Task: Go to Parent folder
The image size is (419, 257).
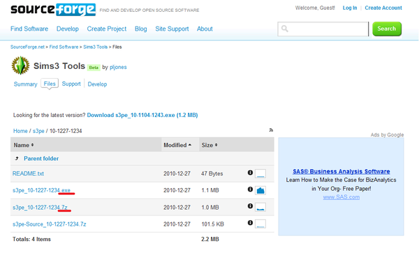Action: pyautogui.click(x=41, y=159)
